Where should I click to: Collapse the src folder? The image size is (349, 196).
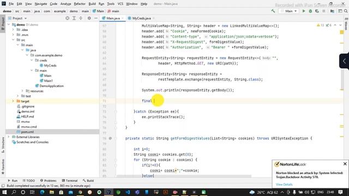pyautogui.click(x=13, y=40)
